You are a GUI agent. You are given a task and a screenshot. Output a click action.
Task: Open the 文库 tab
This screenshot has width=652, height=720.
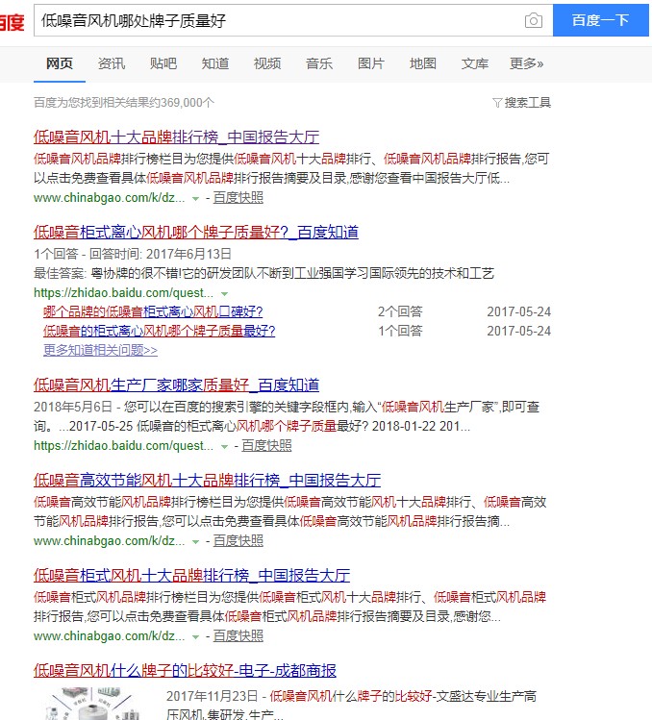[x=475, y=63]
